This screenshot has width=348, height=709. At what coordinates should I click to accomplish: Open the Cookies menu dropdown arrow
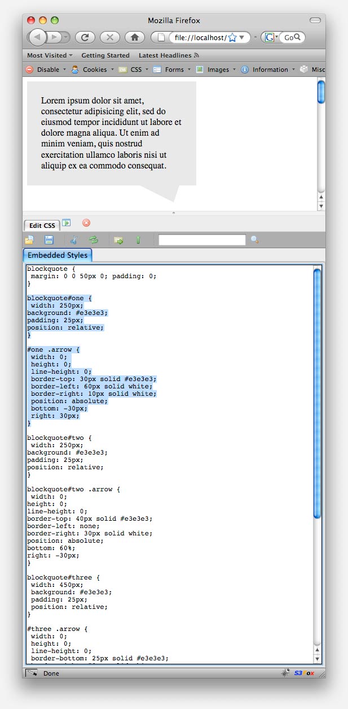(x=112, y=70)
